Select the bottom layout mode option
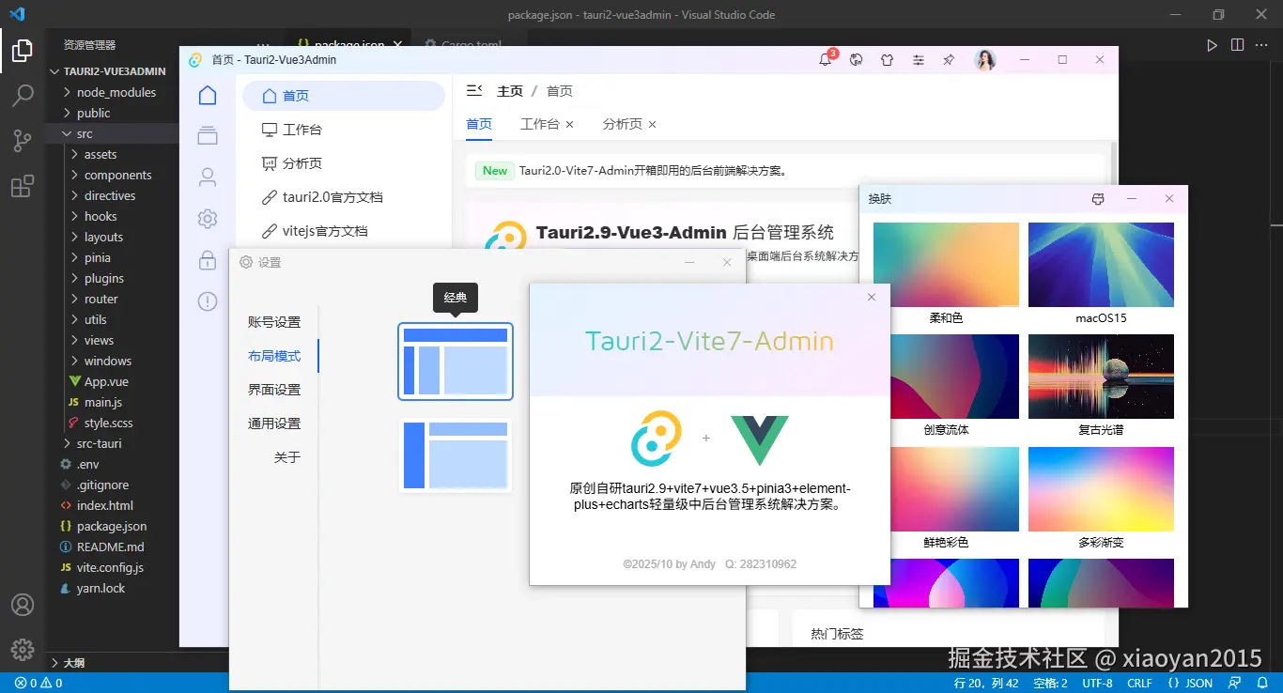This screenshot has width=1283, height=693. 455,456
